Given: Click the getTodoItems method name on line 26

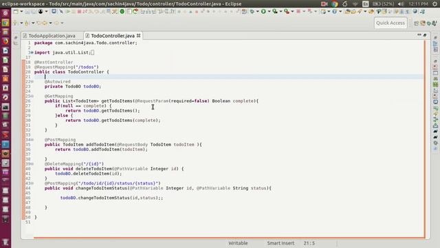Looking at the screenshot, I should coord(117,101).
